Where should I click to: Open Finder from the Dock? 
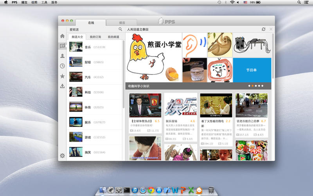pos(103,190)
